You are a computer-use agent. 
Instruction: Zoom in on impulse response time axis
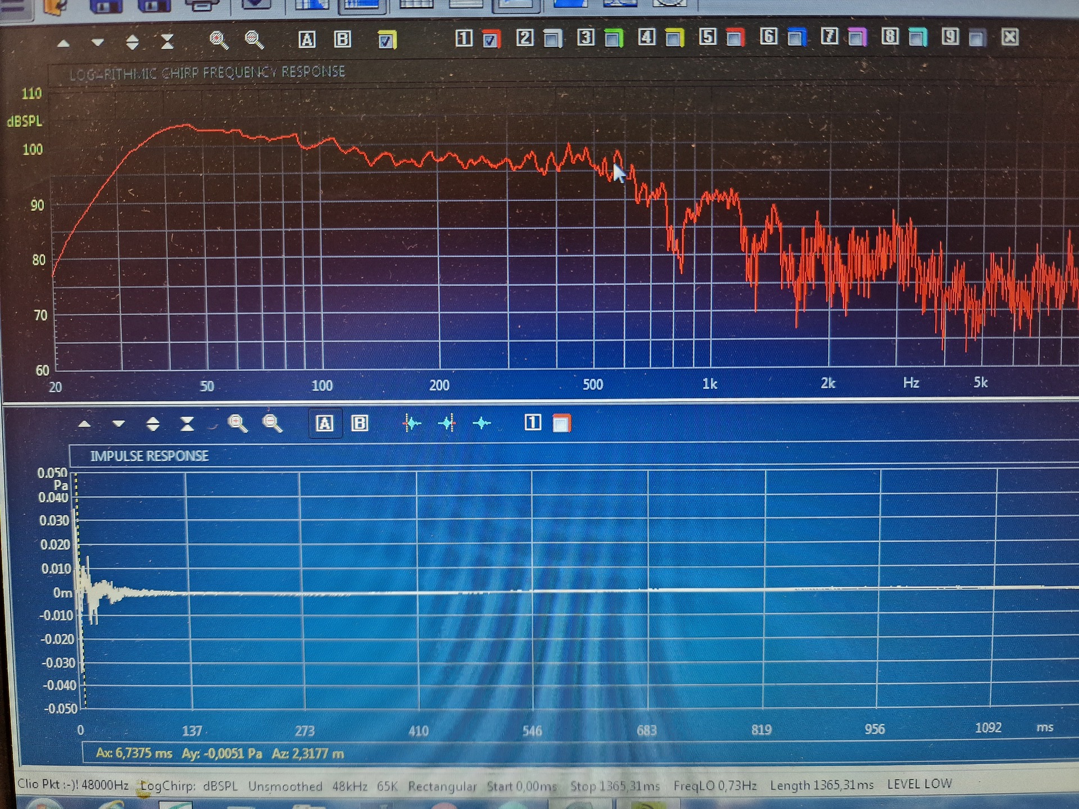coord(237,423)
